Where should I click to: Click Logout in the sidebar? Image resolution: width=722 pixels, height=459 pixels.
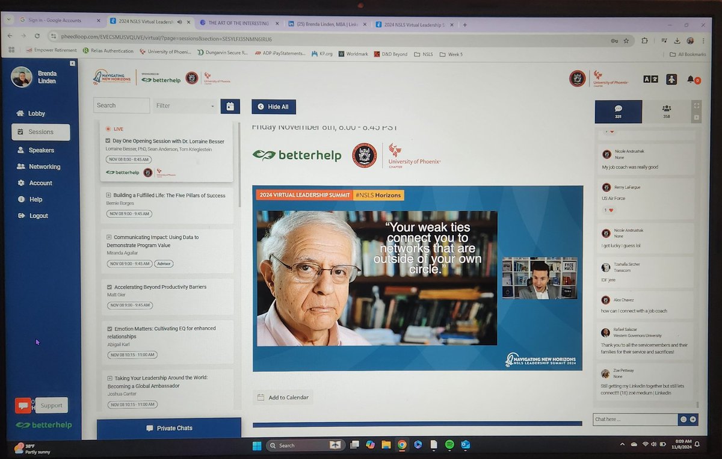(x=33, y=215)
